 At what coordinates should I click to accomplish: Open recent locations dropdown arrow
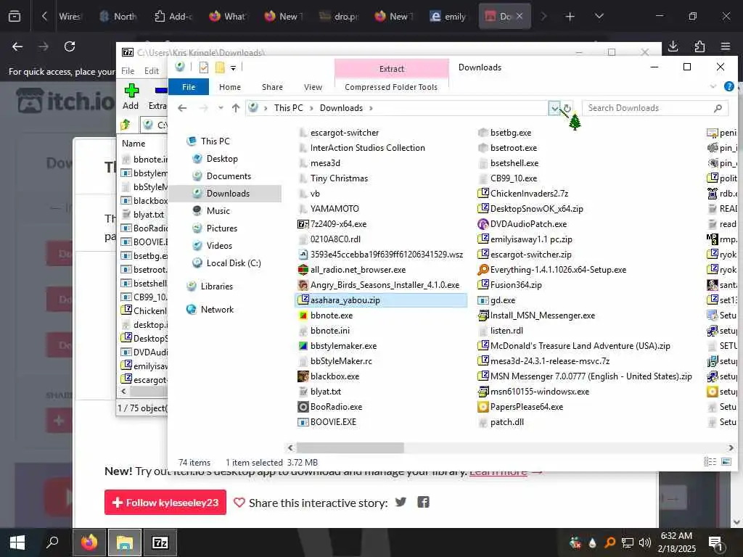tap(221, 108)
